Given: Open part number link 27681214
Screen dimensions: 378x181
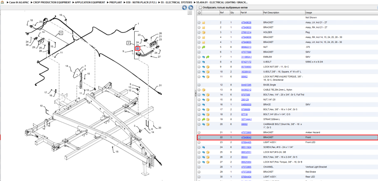Looking at the screenshot, I should 246,32.
